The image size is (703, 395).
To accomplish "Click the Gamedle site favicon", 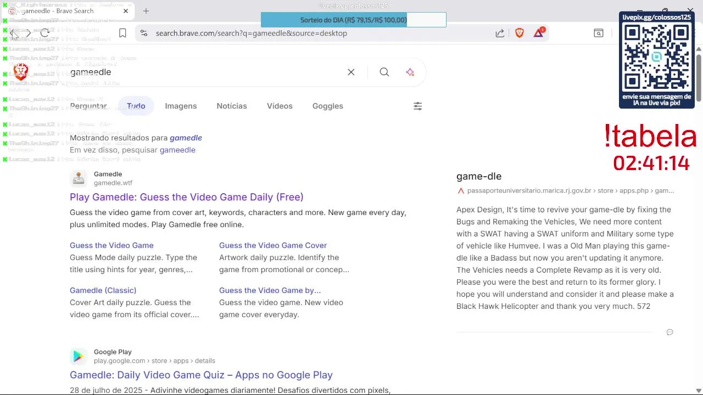I will 79,178.
